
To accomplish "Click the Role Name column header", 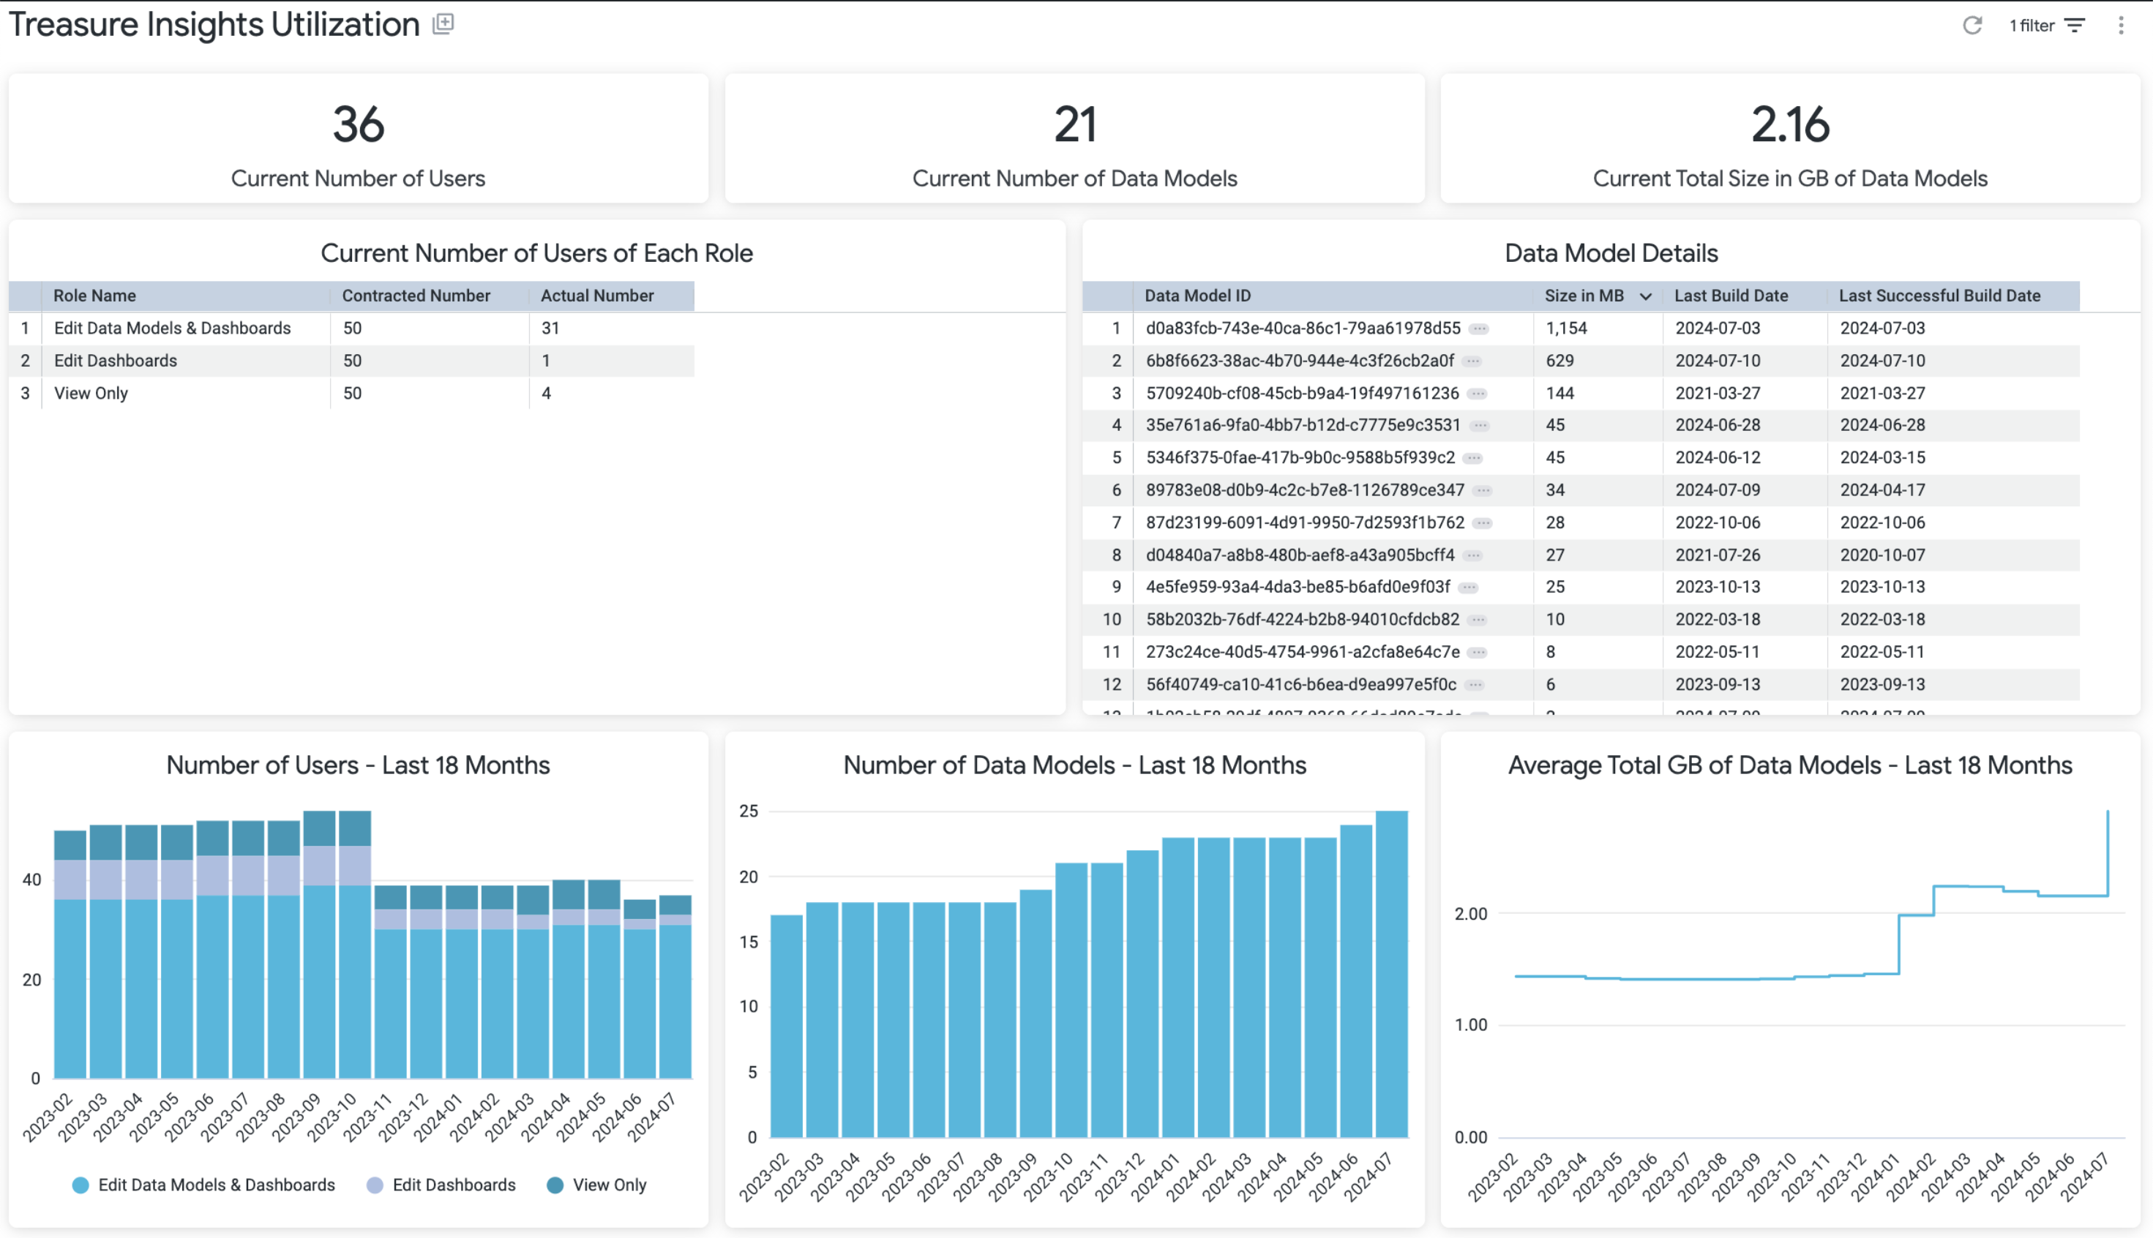I will [94, 296].
